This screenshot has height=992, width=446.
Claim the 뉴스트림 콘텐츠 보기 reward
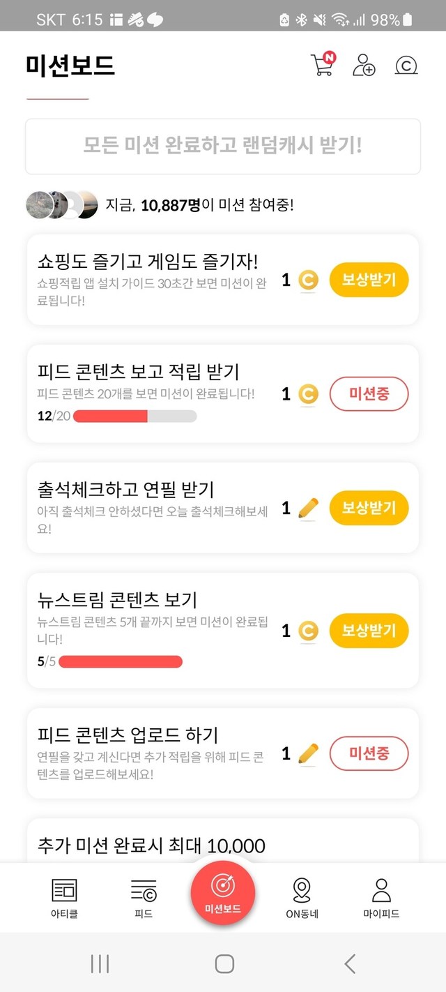pos(369,631)
